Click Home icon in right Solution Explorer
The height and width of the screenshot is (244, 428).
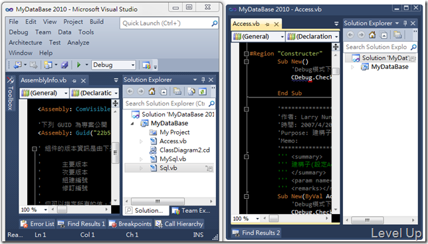tap(372, 35)
